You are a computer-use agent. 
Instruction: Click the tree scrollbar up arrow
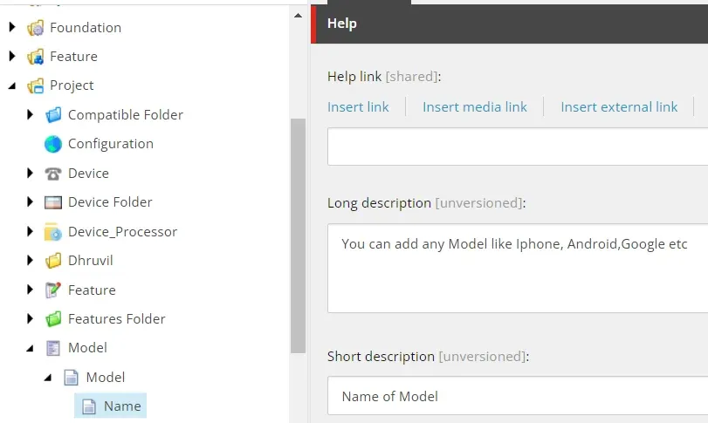[298, 16]
